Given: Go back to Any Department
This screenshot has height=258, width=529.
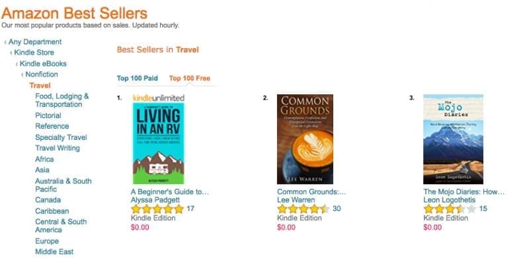Looking at the screenshot, I should coord(35,42).
